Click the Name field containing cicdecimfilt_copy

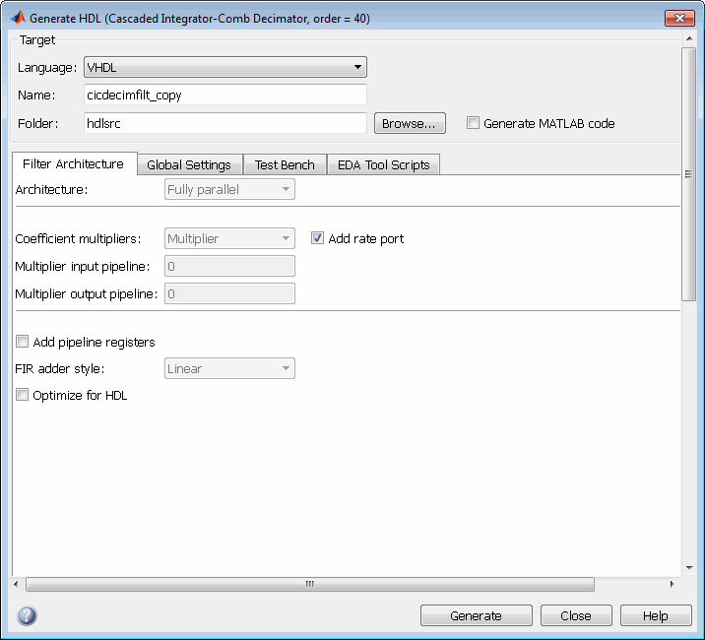click(225, 95)
